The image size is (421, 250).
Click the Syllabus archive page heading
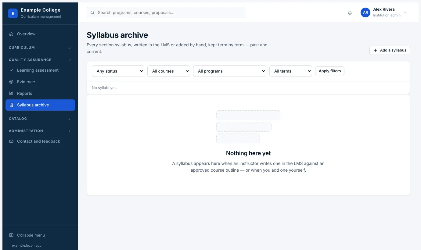point(117,35)
